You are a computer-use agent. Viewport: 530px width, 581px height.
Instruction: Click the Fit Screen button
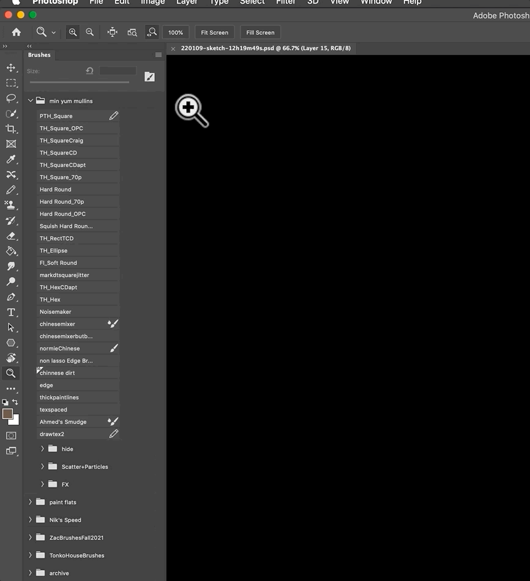[214, 32]
